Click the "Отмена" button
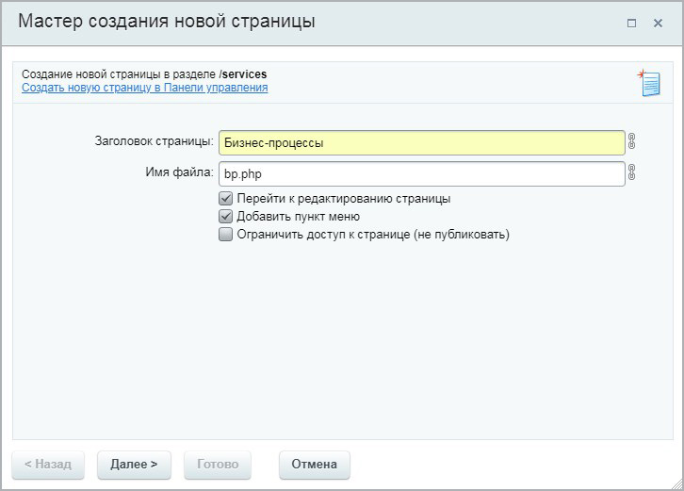 [x=314, y=465]
